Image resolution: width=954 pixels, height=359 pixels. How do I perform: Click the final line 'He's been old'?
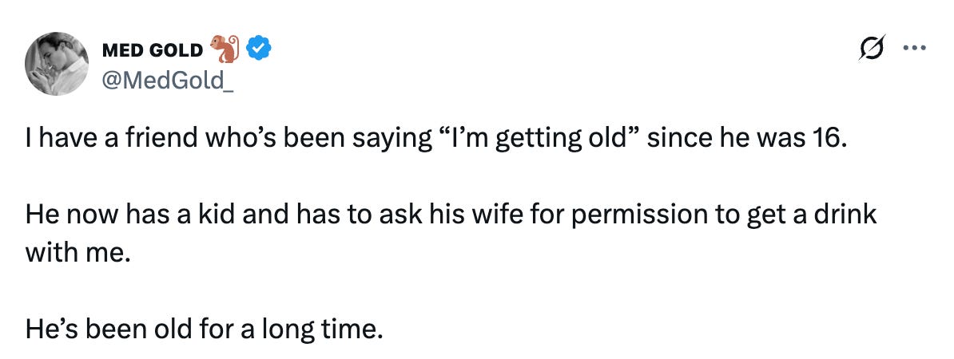(205, 329)
